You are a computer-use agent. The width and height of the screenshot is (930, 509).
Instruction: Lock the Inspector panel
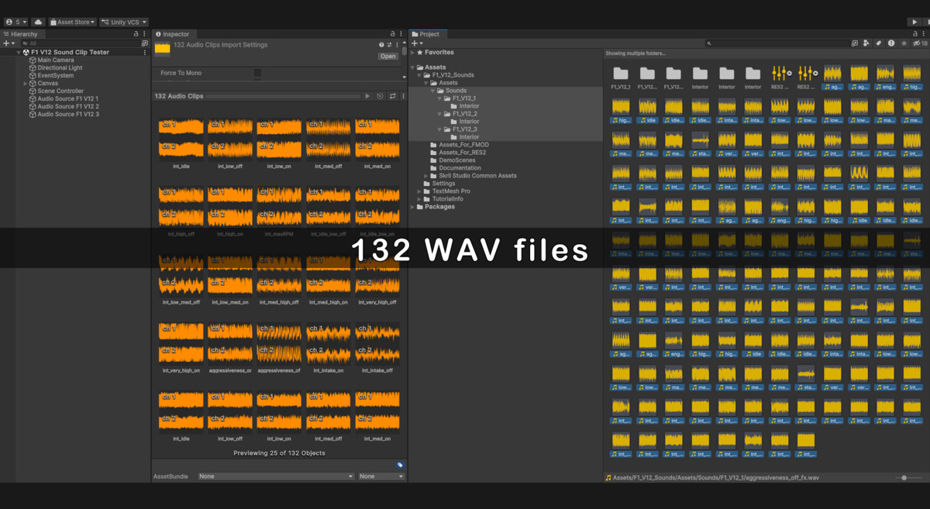393,34
